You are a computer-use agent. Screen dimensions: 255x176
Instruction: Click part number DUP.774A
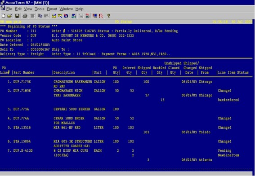21,118
